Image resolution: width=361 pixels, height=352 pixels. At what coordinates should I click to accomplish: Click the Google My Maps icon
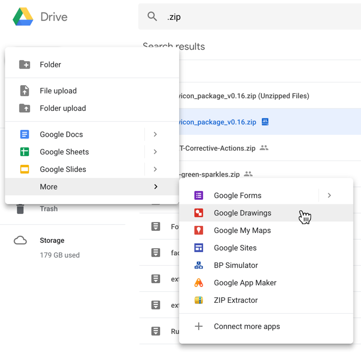tap(199, 230)
